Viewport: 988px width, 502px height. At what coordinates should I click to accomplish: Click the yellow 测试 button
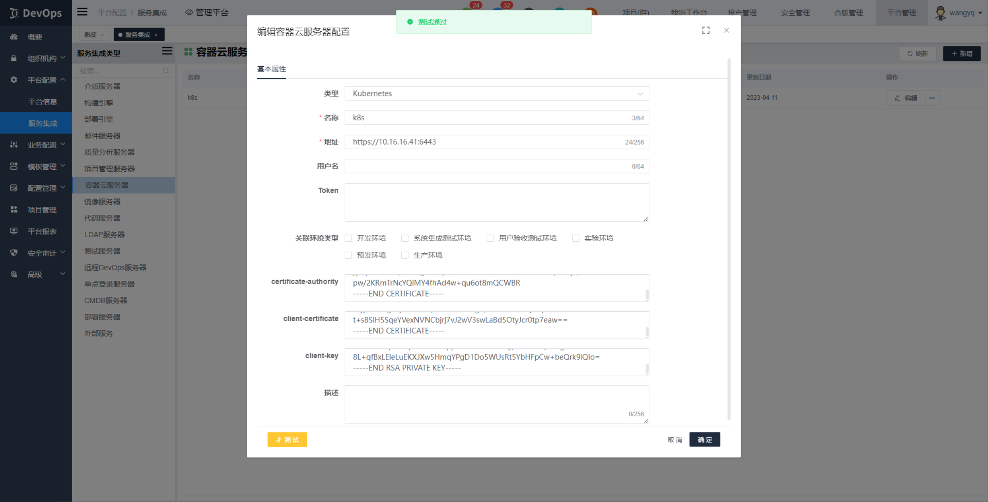(287, 439)
